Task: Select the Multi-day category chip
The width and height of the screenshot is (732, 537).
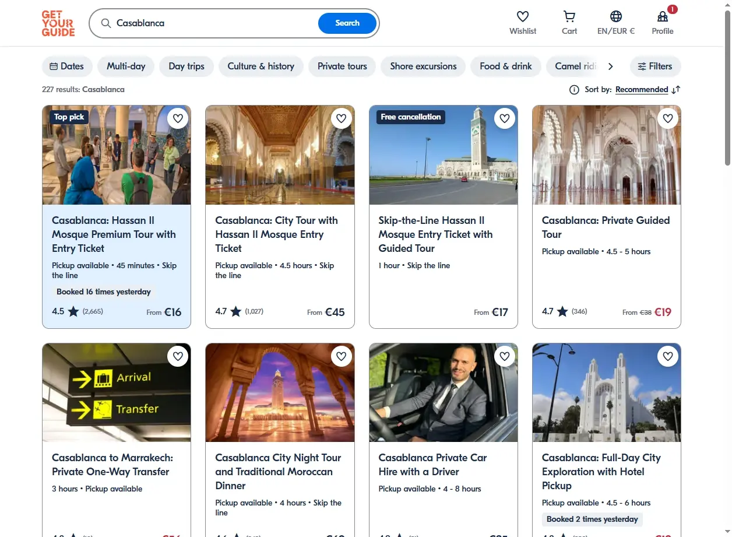Action: [126, 66]
